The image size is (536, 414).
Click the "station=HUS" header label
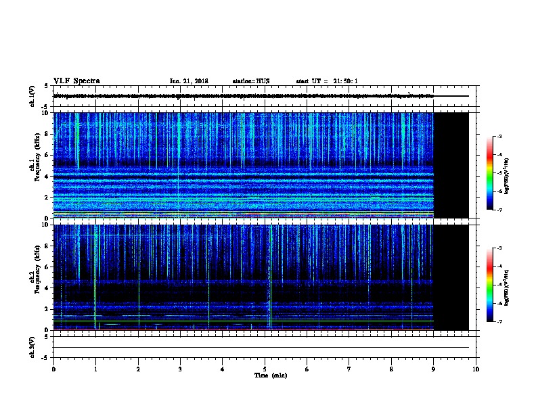click(x=251, y=81)
